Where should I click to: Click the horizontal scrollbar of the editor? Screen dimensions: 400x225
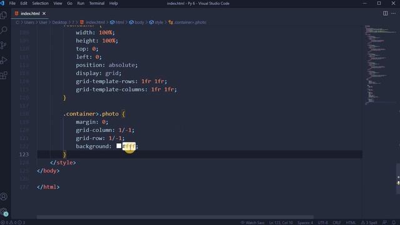pyautogui.click(x=175, y=217)
